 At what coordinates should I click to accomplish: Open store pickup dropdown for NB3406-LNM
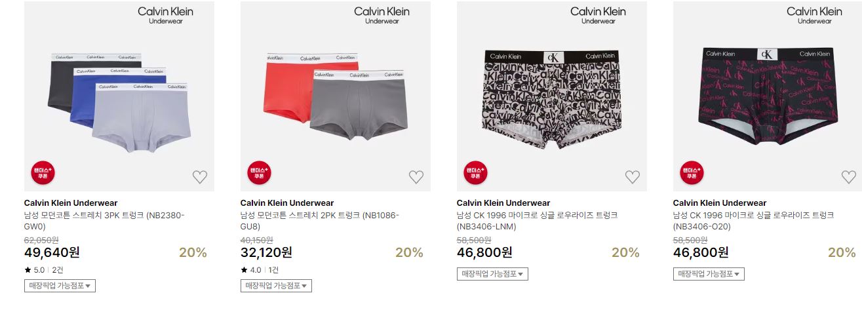coord(492,274)
